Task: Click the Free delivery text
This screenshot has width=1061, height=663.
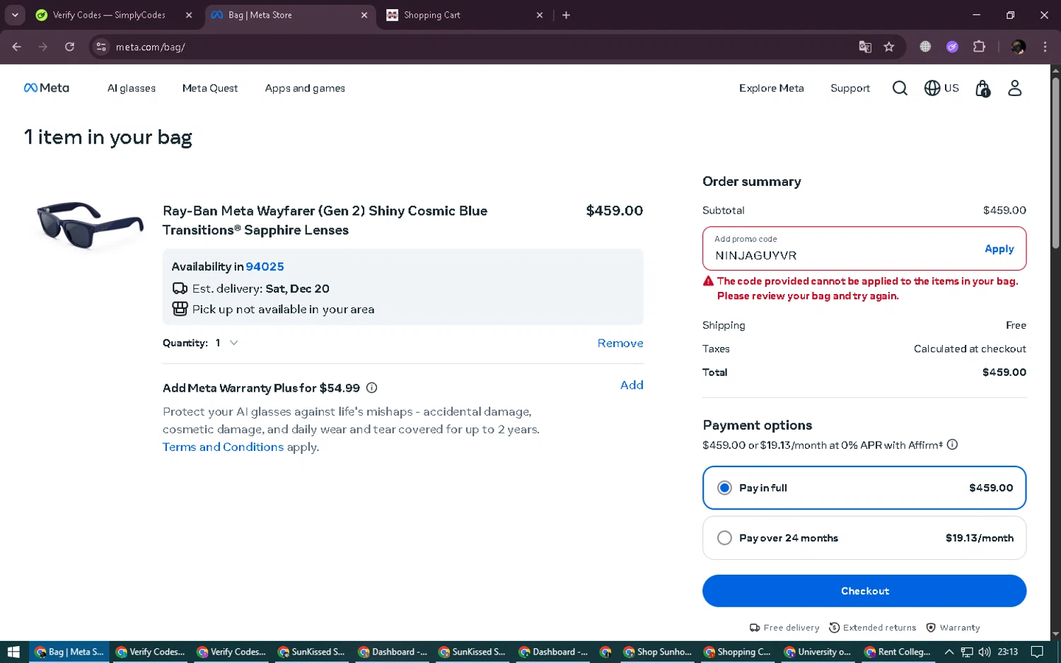Action: pyautogui.click(x=791, y=628)
